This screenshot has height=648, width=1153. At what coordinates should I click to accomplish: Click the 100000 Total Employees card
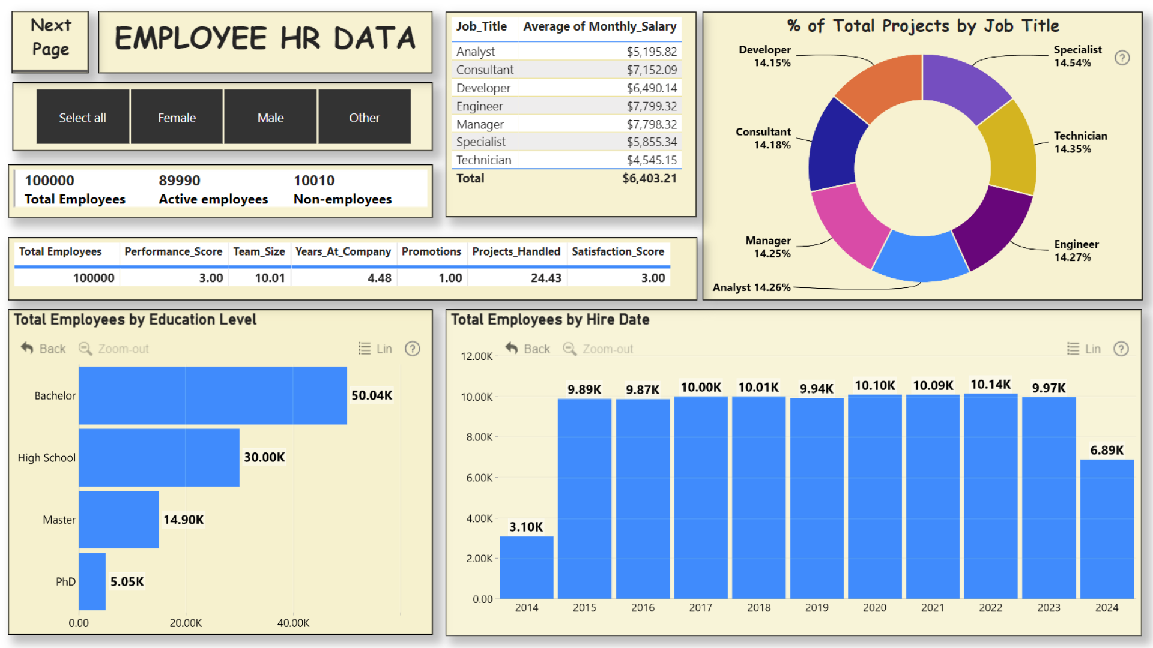75,190
